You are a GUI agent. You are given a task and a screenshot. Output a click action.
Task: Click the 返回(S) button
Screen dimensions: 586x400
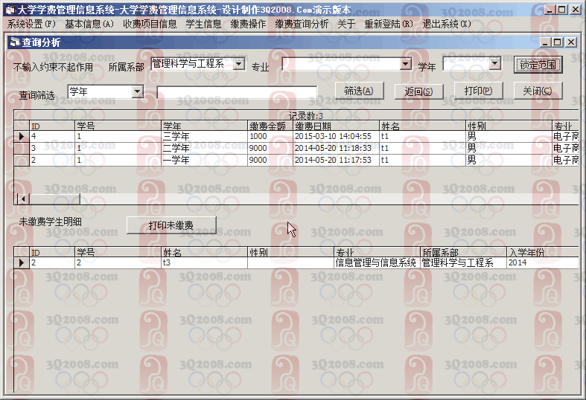pos(418,91)
